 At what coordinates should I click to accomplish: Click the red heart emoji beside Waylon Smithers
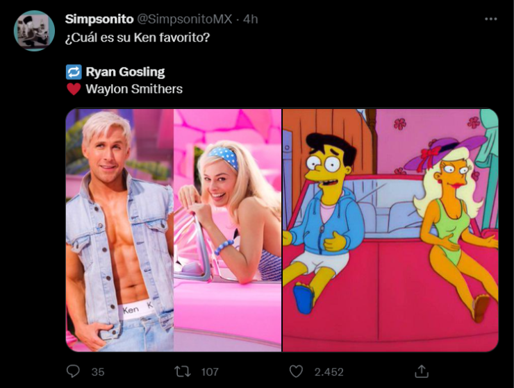coord(74,89)
